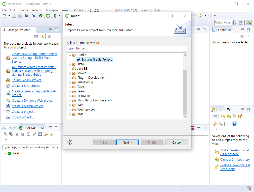This screenshot has height=192, width=254.
Task: Click the Save All toolbar icon
Action: [x=20, y=16]
